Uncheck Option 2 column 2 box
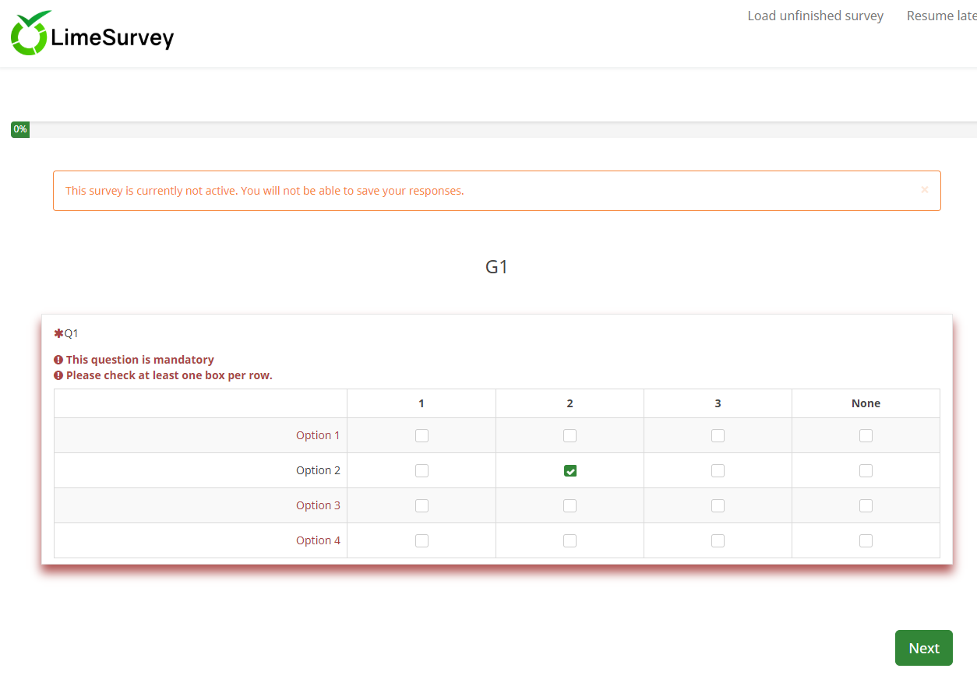977x679 pixels. (x=570, y=470)
